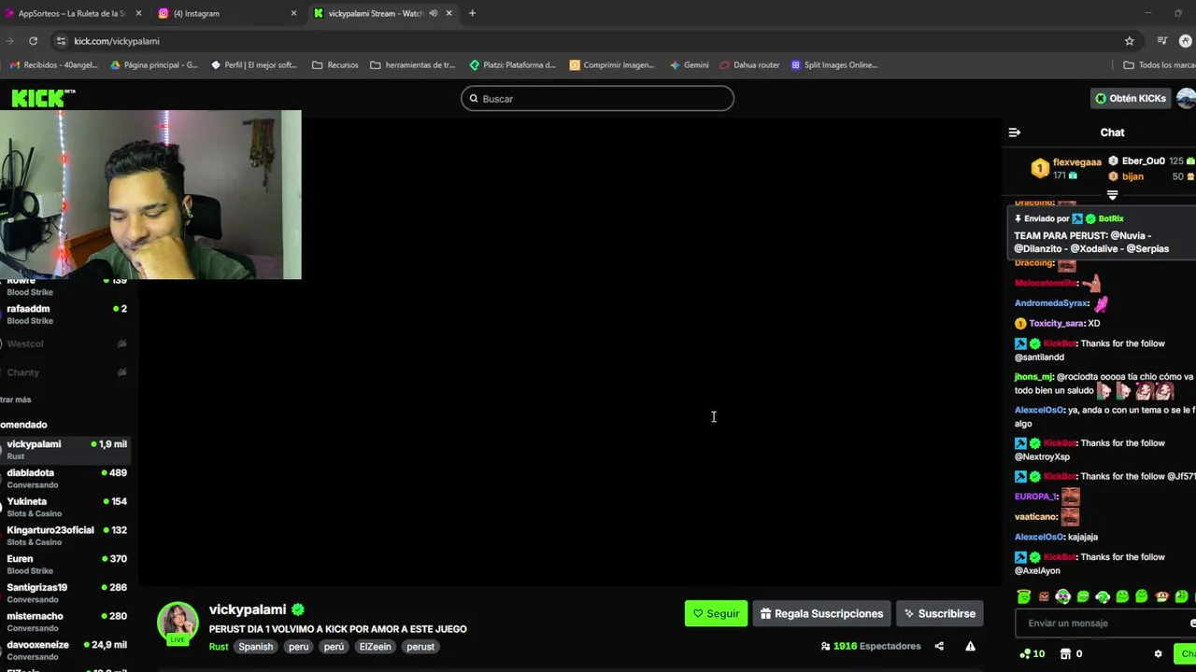Open the herramientas de tr... bookmark folder

[412, 65]
